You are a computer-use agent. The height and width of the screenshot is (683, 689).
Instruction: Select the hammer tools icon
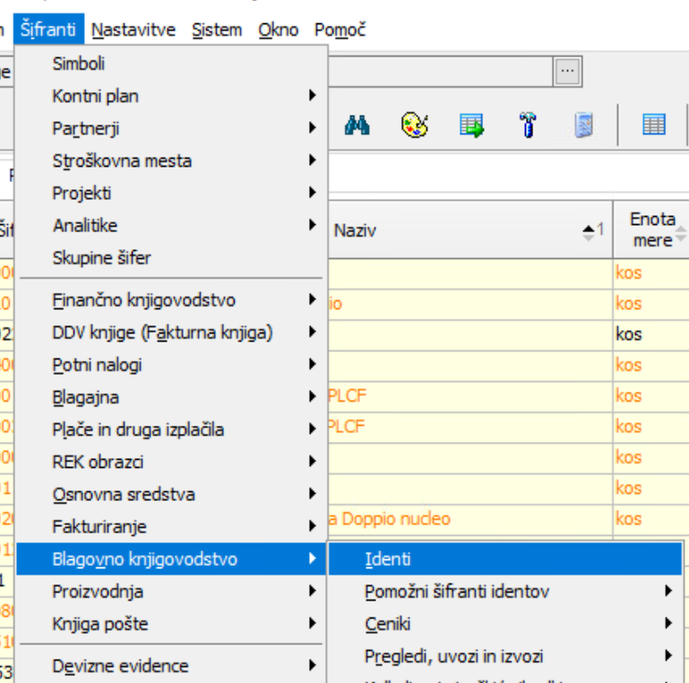(528, 125)
